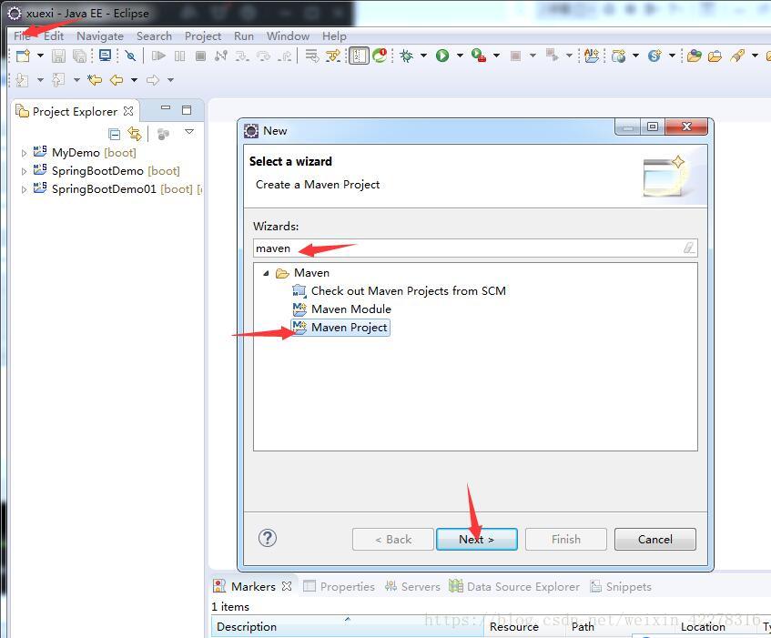This screenshot has width=771, height=638.
Task: Click the Open Type icon
Action: point(695,56)
